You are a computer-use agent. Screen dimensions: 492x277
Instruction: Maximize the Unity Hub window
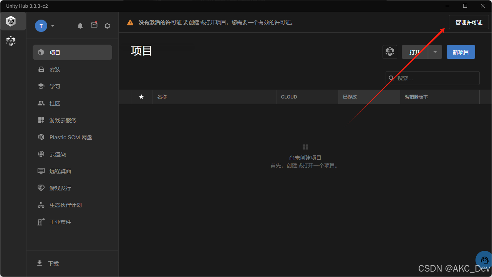point(465,6)
